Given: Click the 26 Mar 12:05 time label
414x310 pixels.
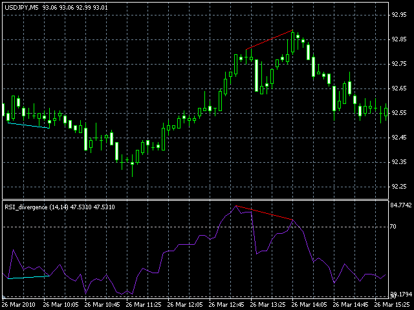Looking at the screenshot, I should (185, 305).
